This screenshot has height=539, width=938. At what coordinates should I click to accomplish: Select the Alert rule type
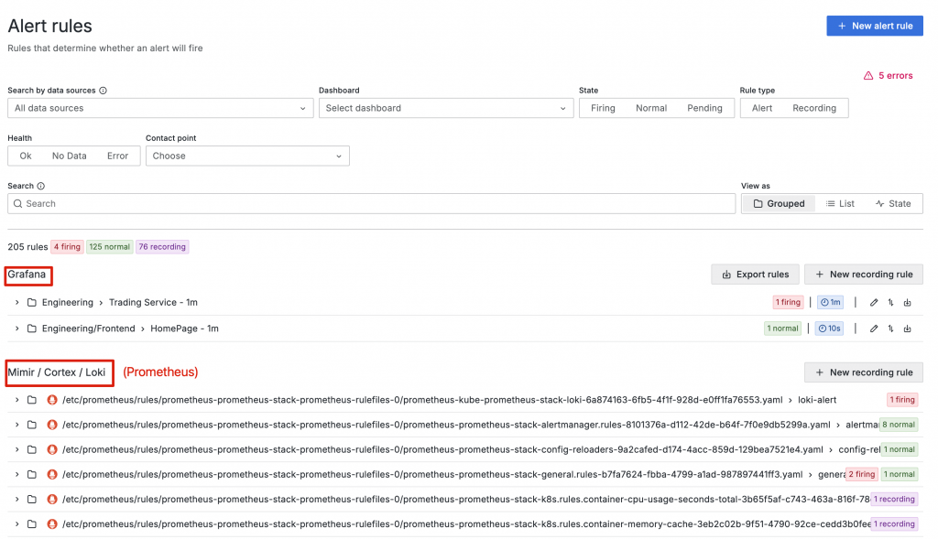point(761,108)
